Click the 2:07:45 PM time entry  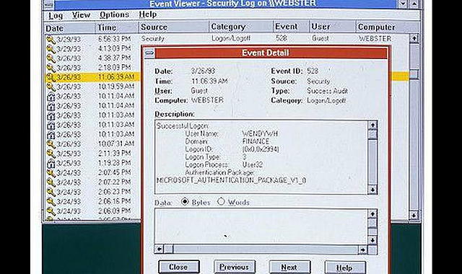coord(114,172)
